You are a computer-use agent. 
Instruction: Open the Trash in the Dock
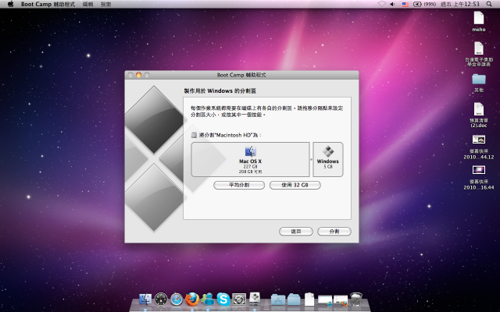pos(356,300)
